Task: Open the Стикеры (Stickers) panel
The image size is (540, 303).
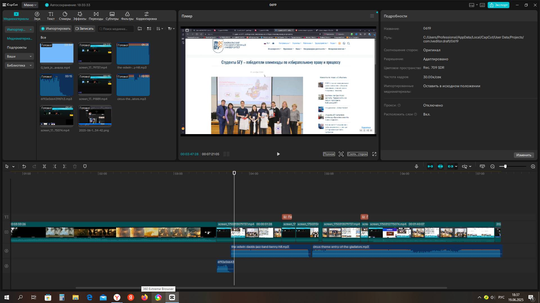Action: [x=65, y=16]
